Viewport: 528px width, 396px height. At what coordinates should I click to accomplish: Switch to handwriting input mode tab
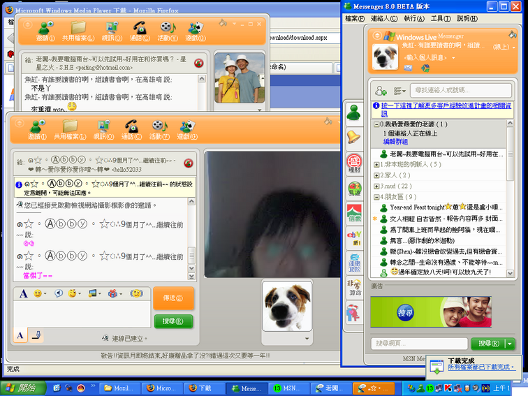[x=36, y=336]
